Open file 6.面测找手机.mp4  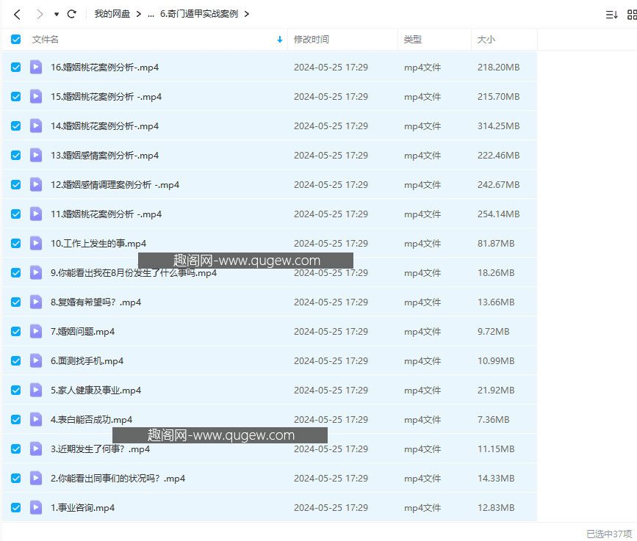click(87, 361)
